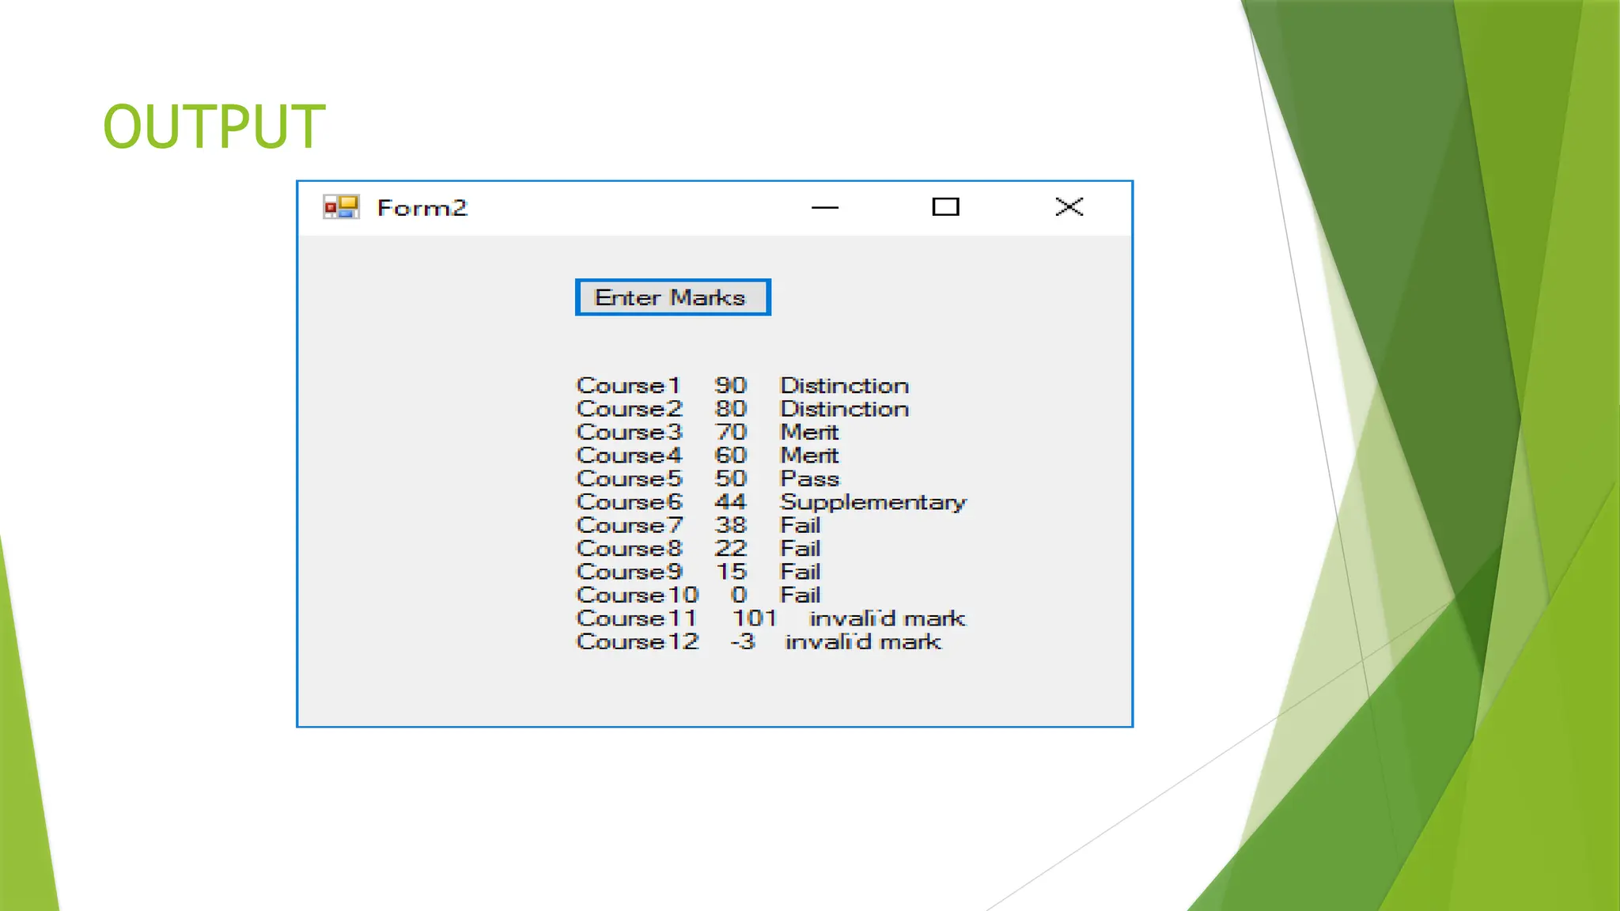Image resolution: width=1620 pixels, height=911 pixels.
Task: Click the Course2 label
Action: click(629, 409)
